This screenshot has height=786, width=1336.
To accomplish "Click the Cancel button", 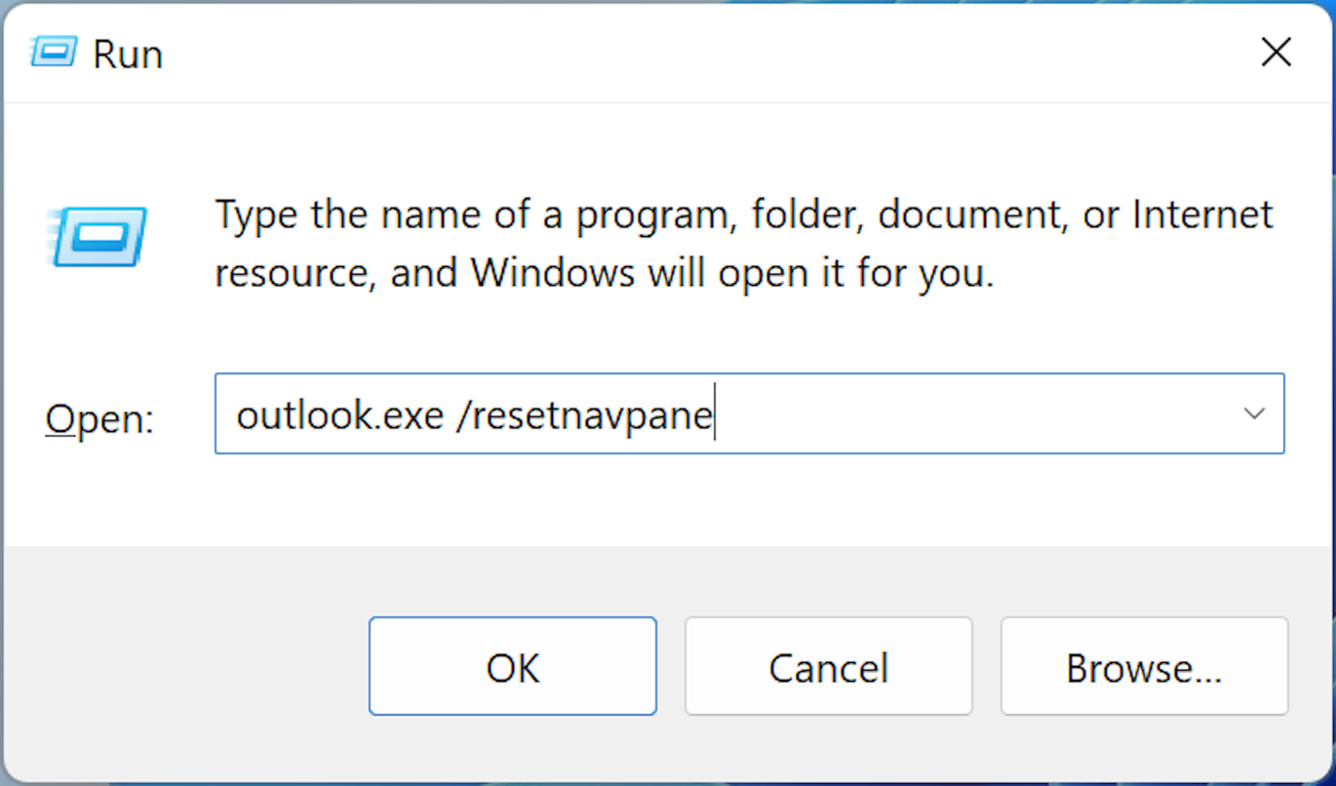I will coord(828,666).
